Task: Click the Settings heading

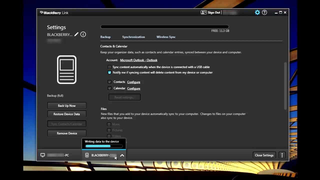Action: 56,27
